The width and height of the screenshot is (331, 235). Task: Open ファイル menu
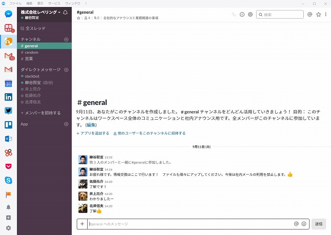pyautogui.click(x=15, y=3)
